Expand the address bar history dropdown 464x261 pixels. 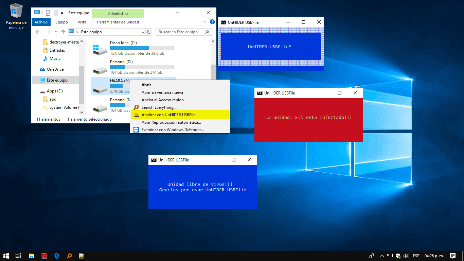coord(143,32)
